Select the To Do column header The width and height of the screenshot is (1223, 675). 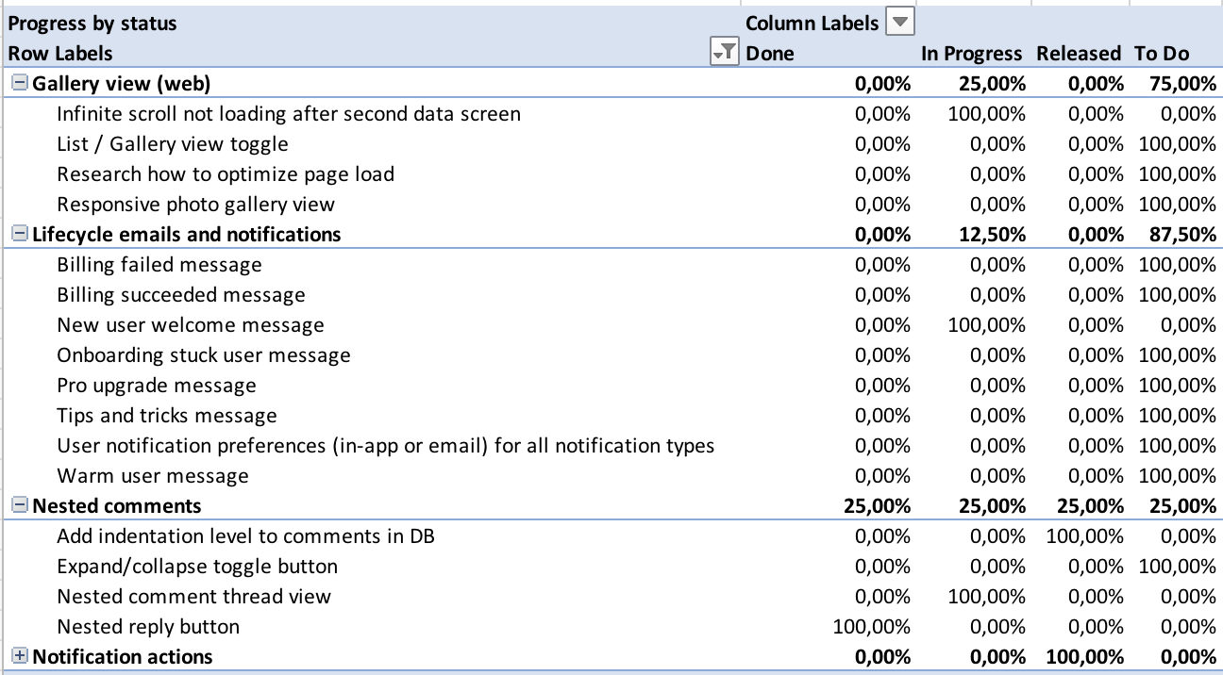[1162, 54]
